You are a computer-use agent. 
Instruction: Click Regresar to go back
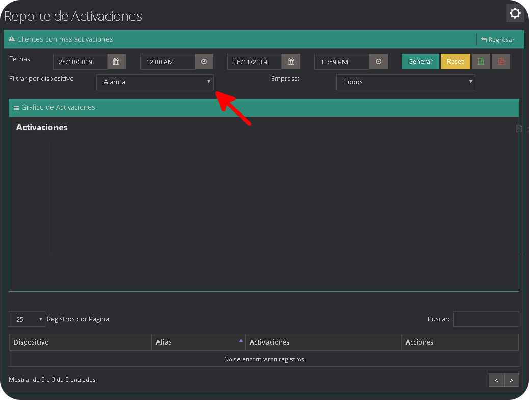pyautogui.click(x=498, y=40)
